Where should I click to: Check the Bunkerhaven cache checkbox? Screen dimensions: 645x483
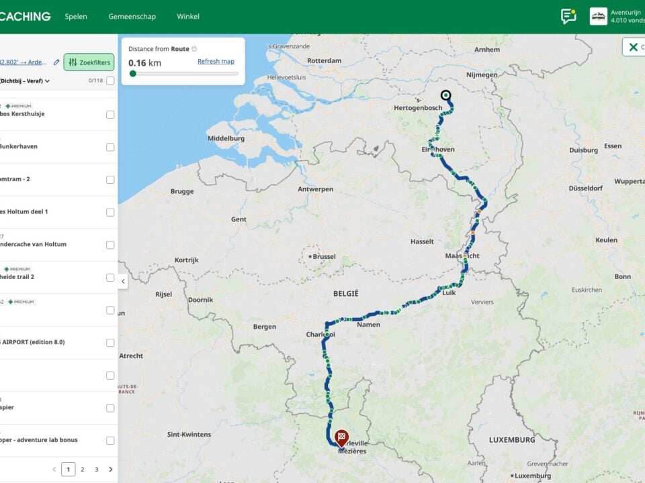coord(110,147)
